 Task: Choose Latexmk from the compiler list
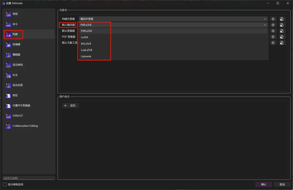pyautogui.click(x=174, y=56)
